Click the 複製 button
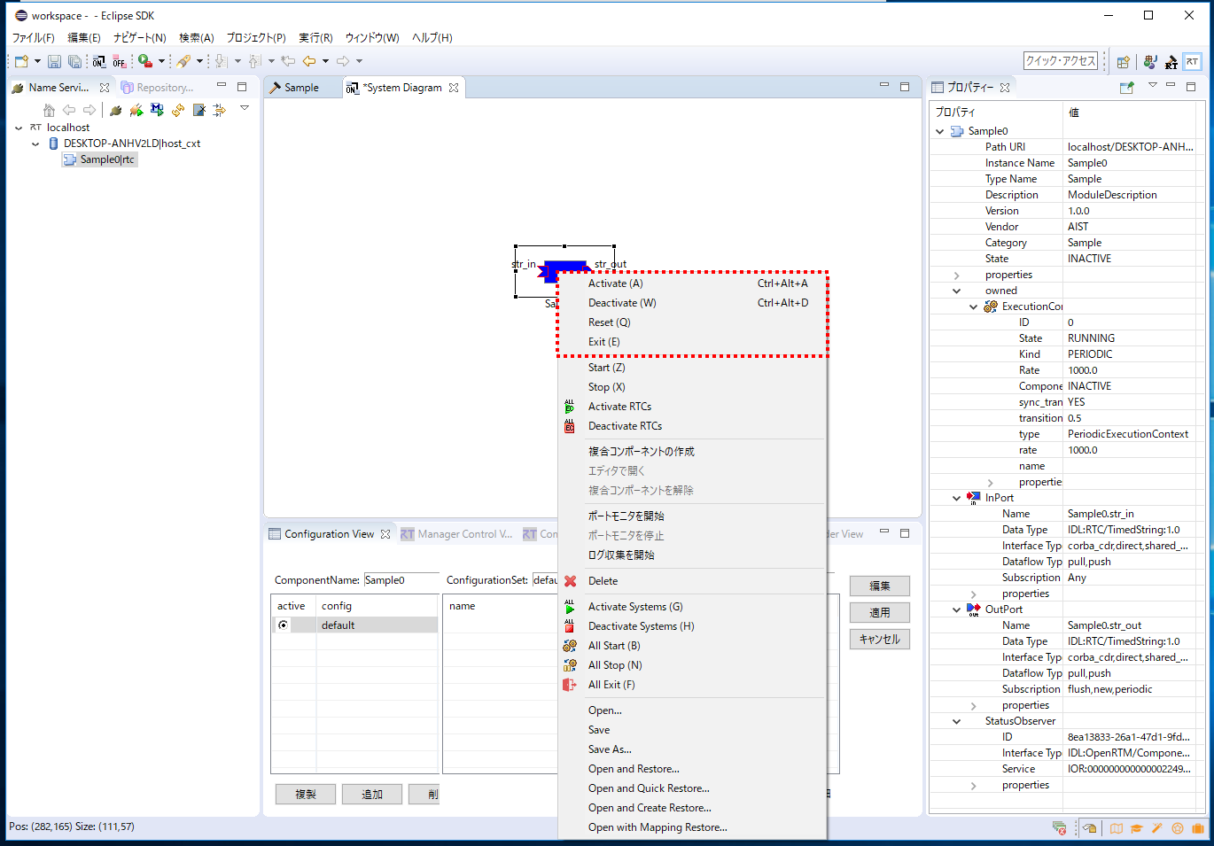1214x846 pixels. click(306, 794)
